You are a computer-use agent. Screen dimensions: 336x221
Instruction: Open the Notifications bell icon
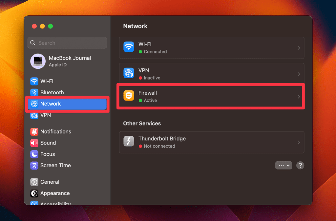[34, 132]
